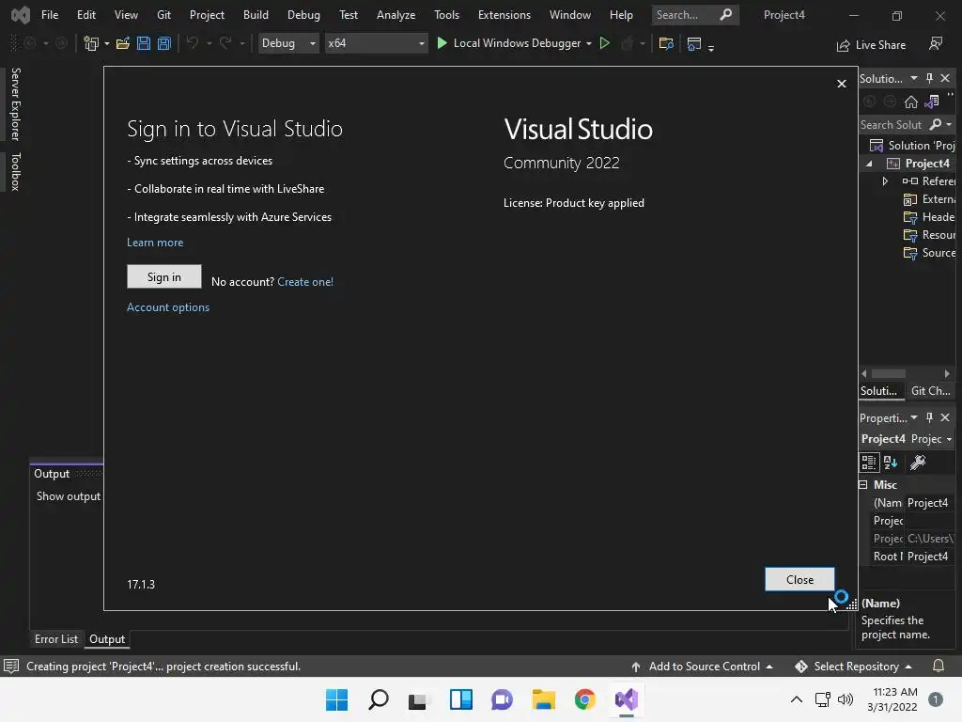Viewport: 962px width, 722px height.
Task: Open the File menu
Action: tap(50, 15)
